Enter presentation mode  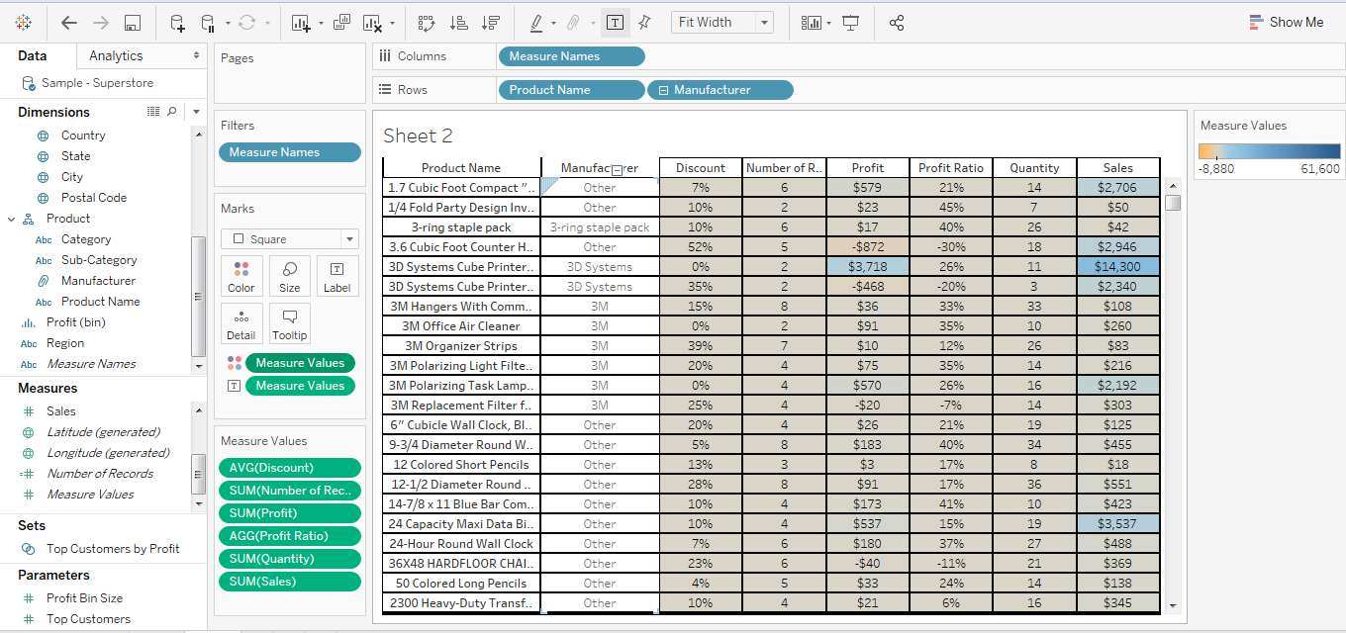850,22
